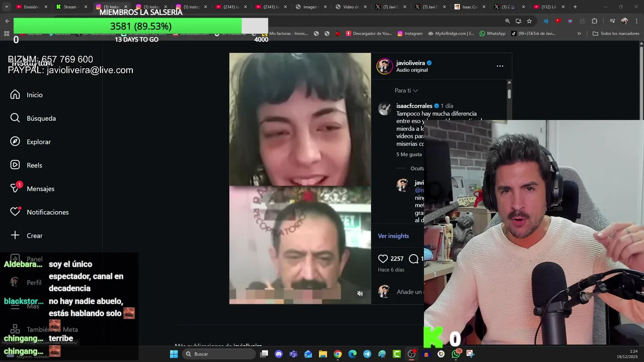The height and width of the screenshot is (362, 644).
Task: Open Mensajes with notification badge
Action: click(x=32, y=189)
